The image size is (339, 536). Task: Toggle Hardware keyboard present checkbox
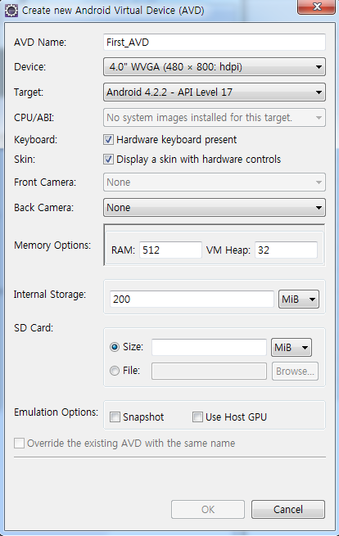108,139
